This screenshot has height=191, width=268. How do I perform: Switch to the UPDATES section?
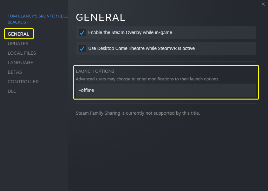[18, 44]
